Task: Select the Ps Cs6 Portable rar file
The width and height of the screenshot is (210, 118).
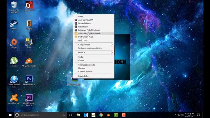Action: (74, 81)
